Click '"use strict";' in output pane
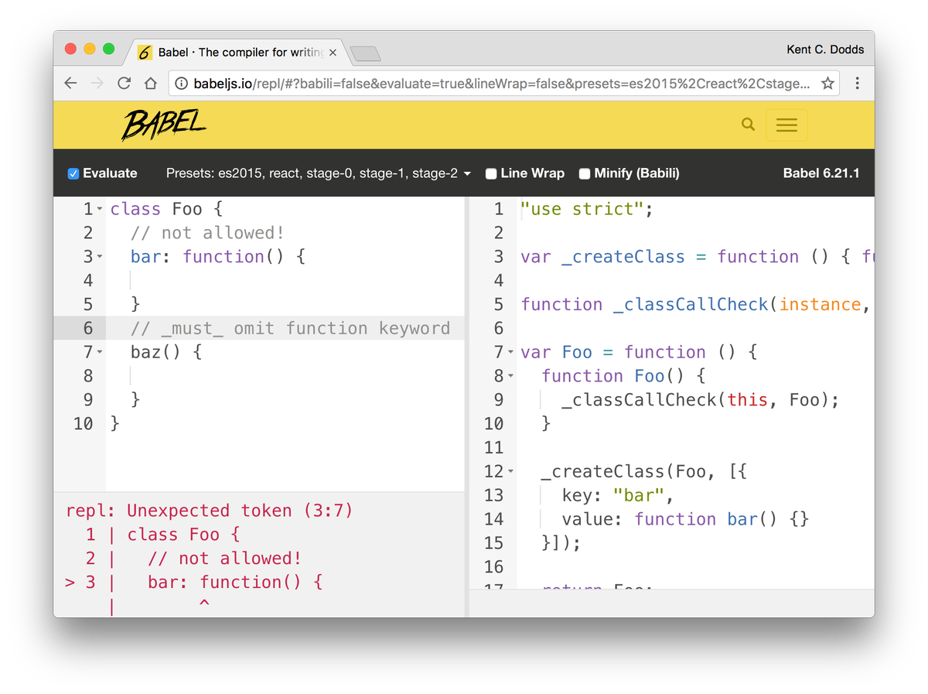 pyautogui.click(x=587, y=209)
